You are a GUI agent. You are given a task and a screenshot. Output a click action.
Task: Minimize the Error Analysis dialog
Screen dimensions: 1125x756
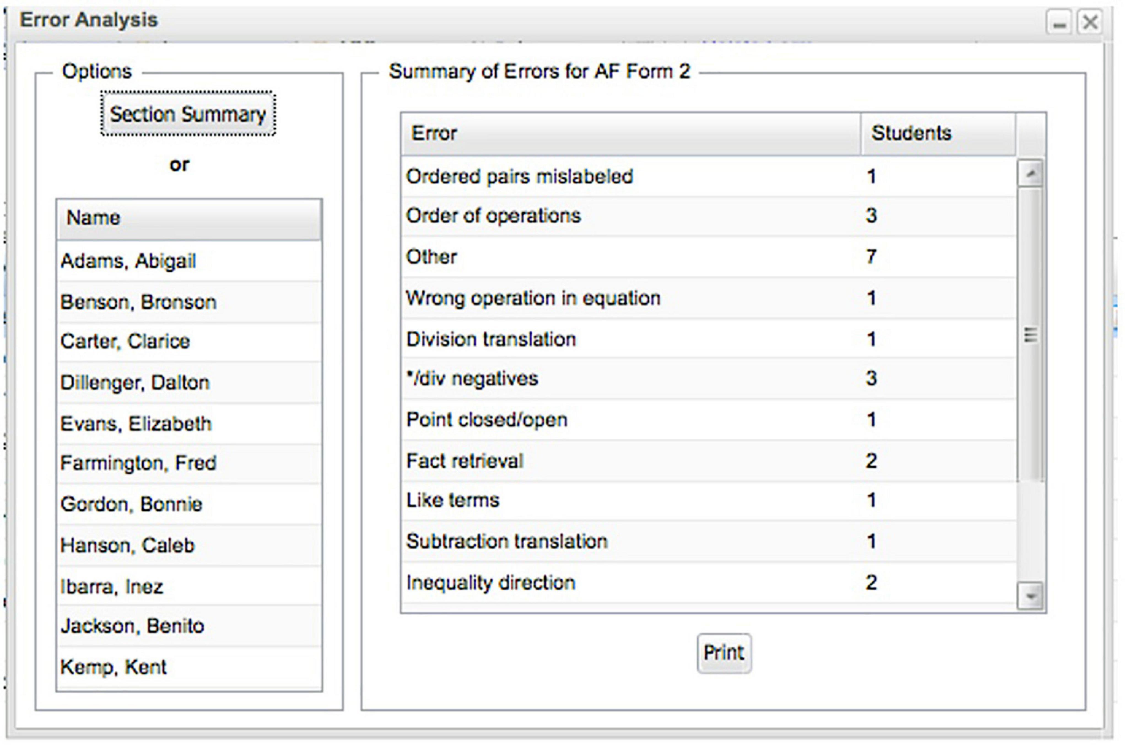(1058, 22)
